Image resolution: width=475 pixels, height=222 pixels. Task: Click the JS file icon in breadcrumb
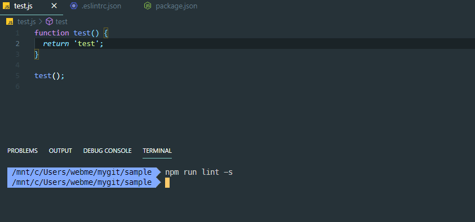[x=10, y=22]
